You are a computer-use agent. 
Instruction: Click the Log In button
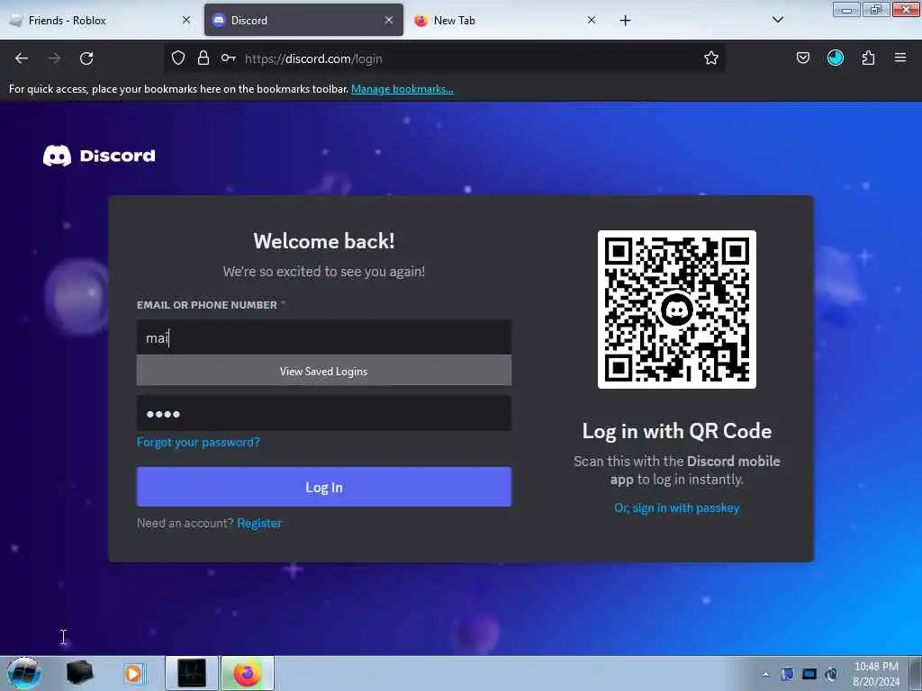tap(324, 487)
